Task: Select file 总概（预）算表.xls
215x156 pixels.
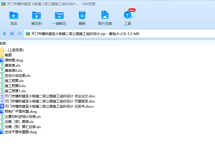Action: 17,122
